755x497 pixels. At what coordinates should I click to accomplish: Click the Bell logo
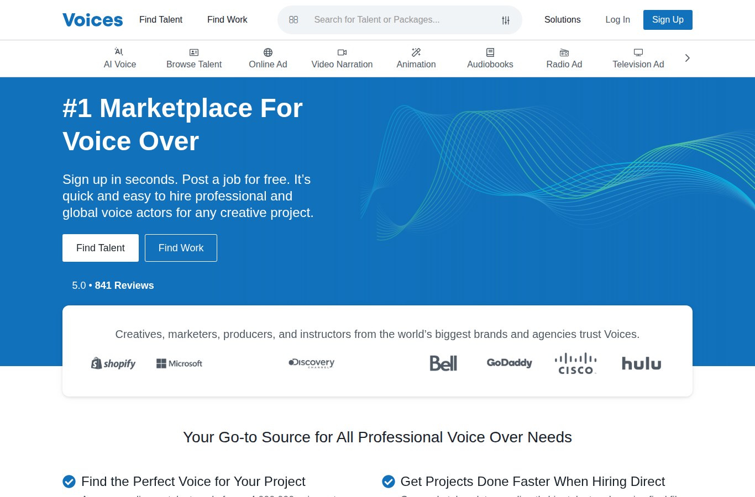click(x=443, y=363)
